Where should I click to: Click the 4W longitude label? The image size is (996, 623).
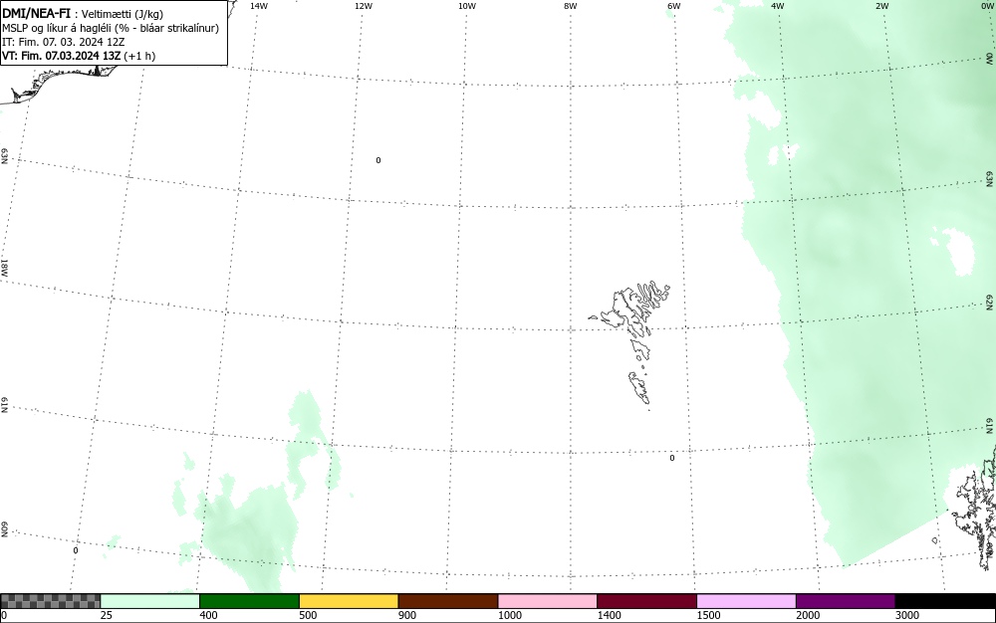pyautogui.click(x=778, y=6)
